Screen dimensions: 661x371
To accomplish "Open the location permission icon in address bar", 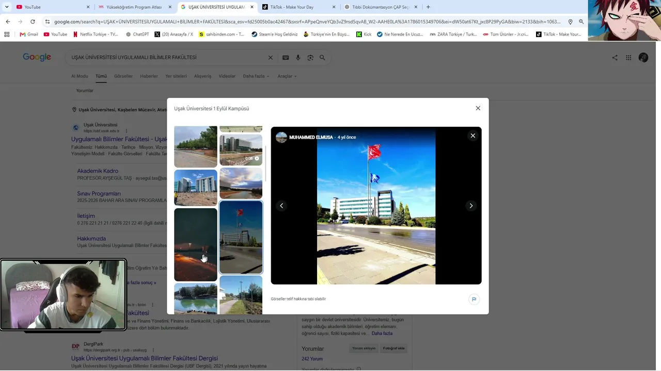I will 570,22.
